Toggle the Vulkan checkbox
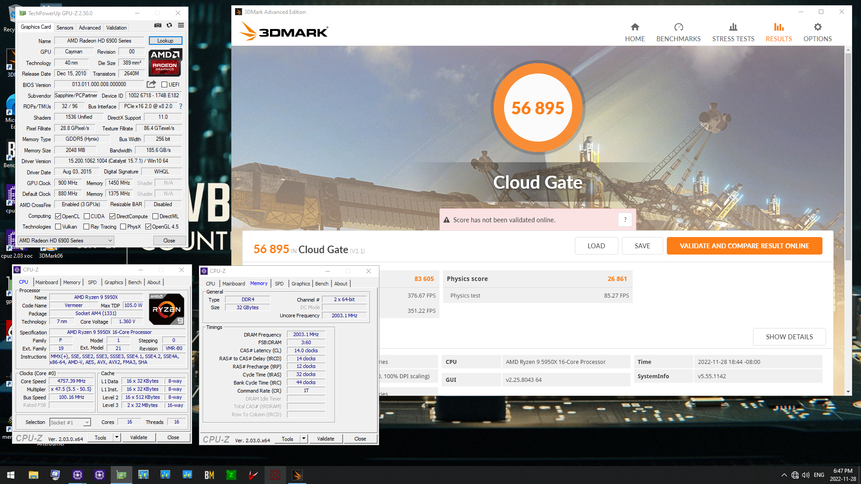The image size is (861, 484). click(58, 227)
